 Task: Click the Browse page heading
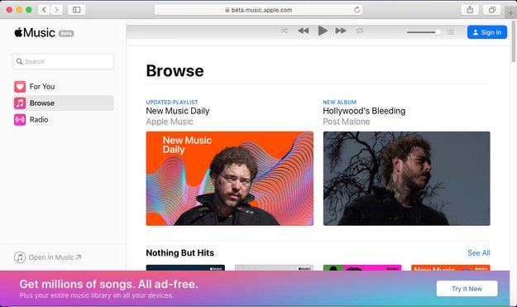pyautogui.click(x=175, y=71)
